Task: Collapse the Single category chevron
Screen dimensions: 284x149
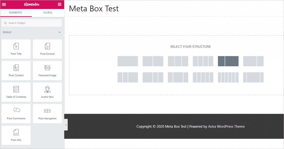Action: coord(59,32)
